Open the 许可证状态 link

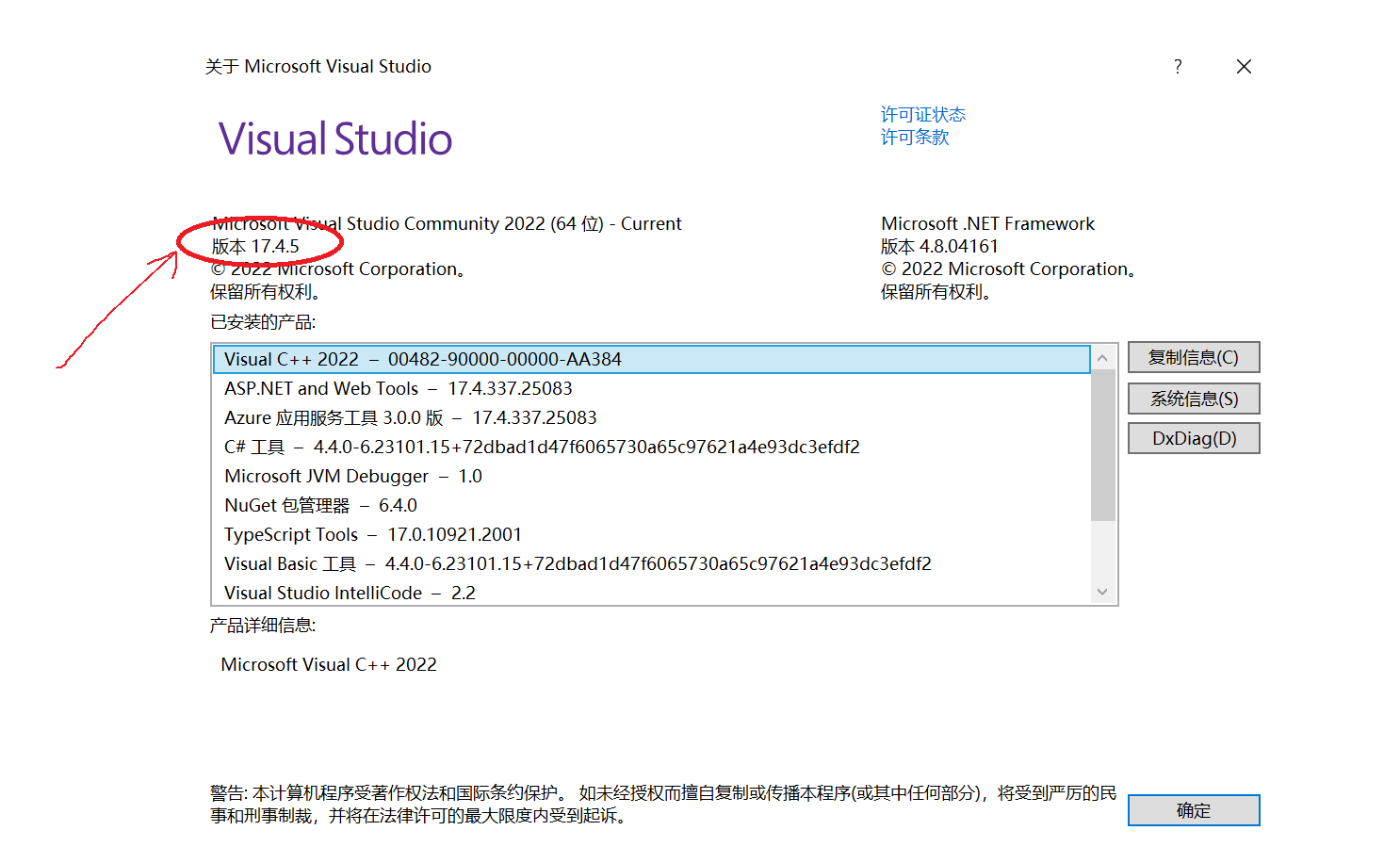[x=922, y=114]
